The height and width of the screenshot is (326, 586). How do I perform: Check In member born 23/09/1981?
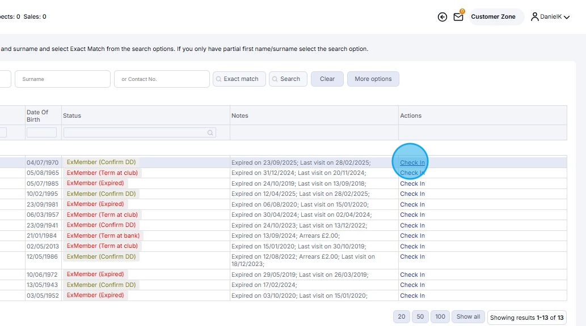412,204
